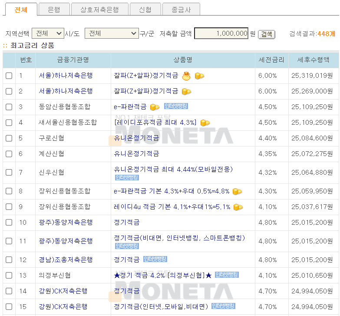Screen dimensions: 340x316
Task: Click 인터넷뱅킹 badge in row 3
Action: pyautogui.click(x=176, y=106)
